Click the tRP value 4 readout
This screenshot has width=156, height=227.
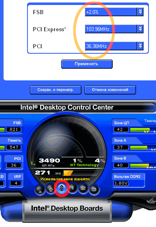tap(16, 183)
